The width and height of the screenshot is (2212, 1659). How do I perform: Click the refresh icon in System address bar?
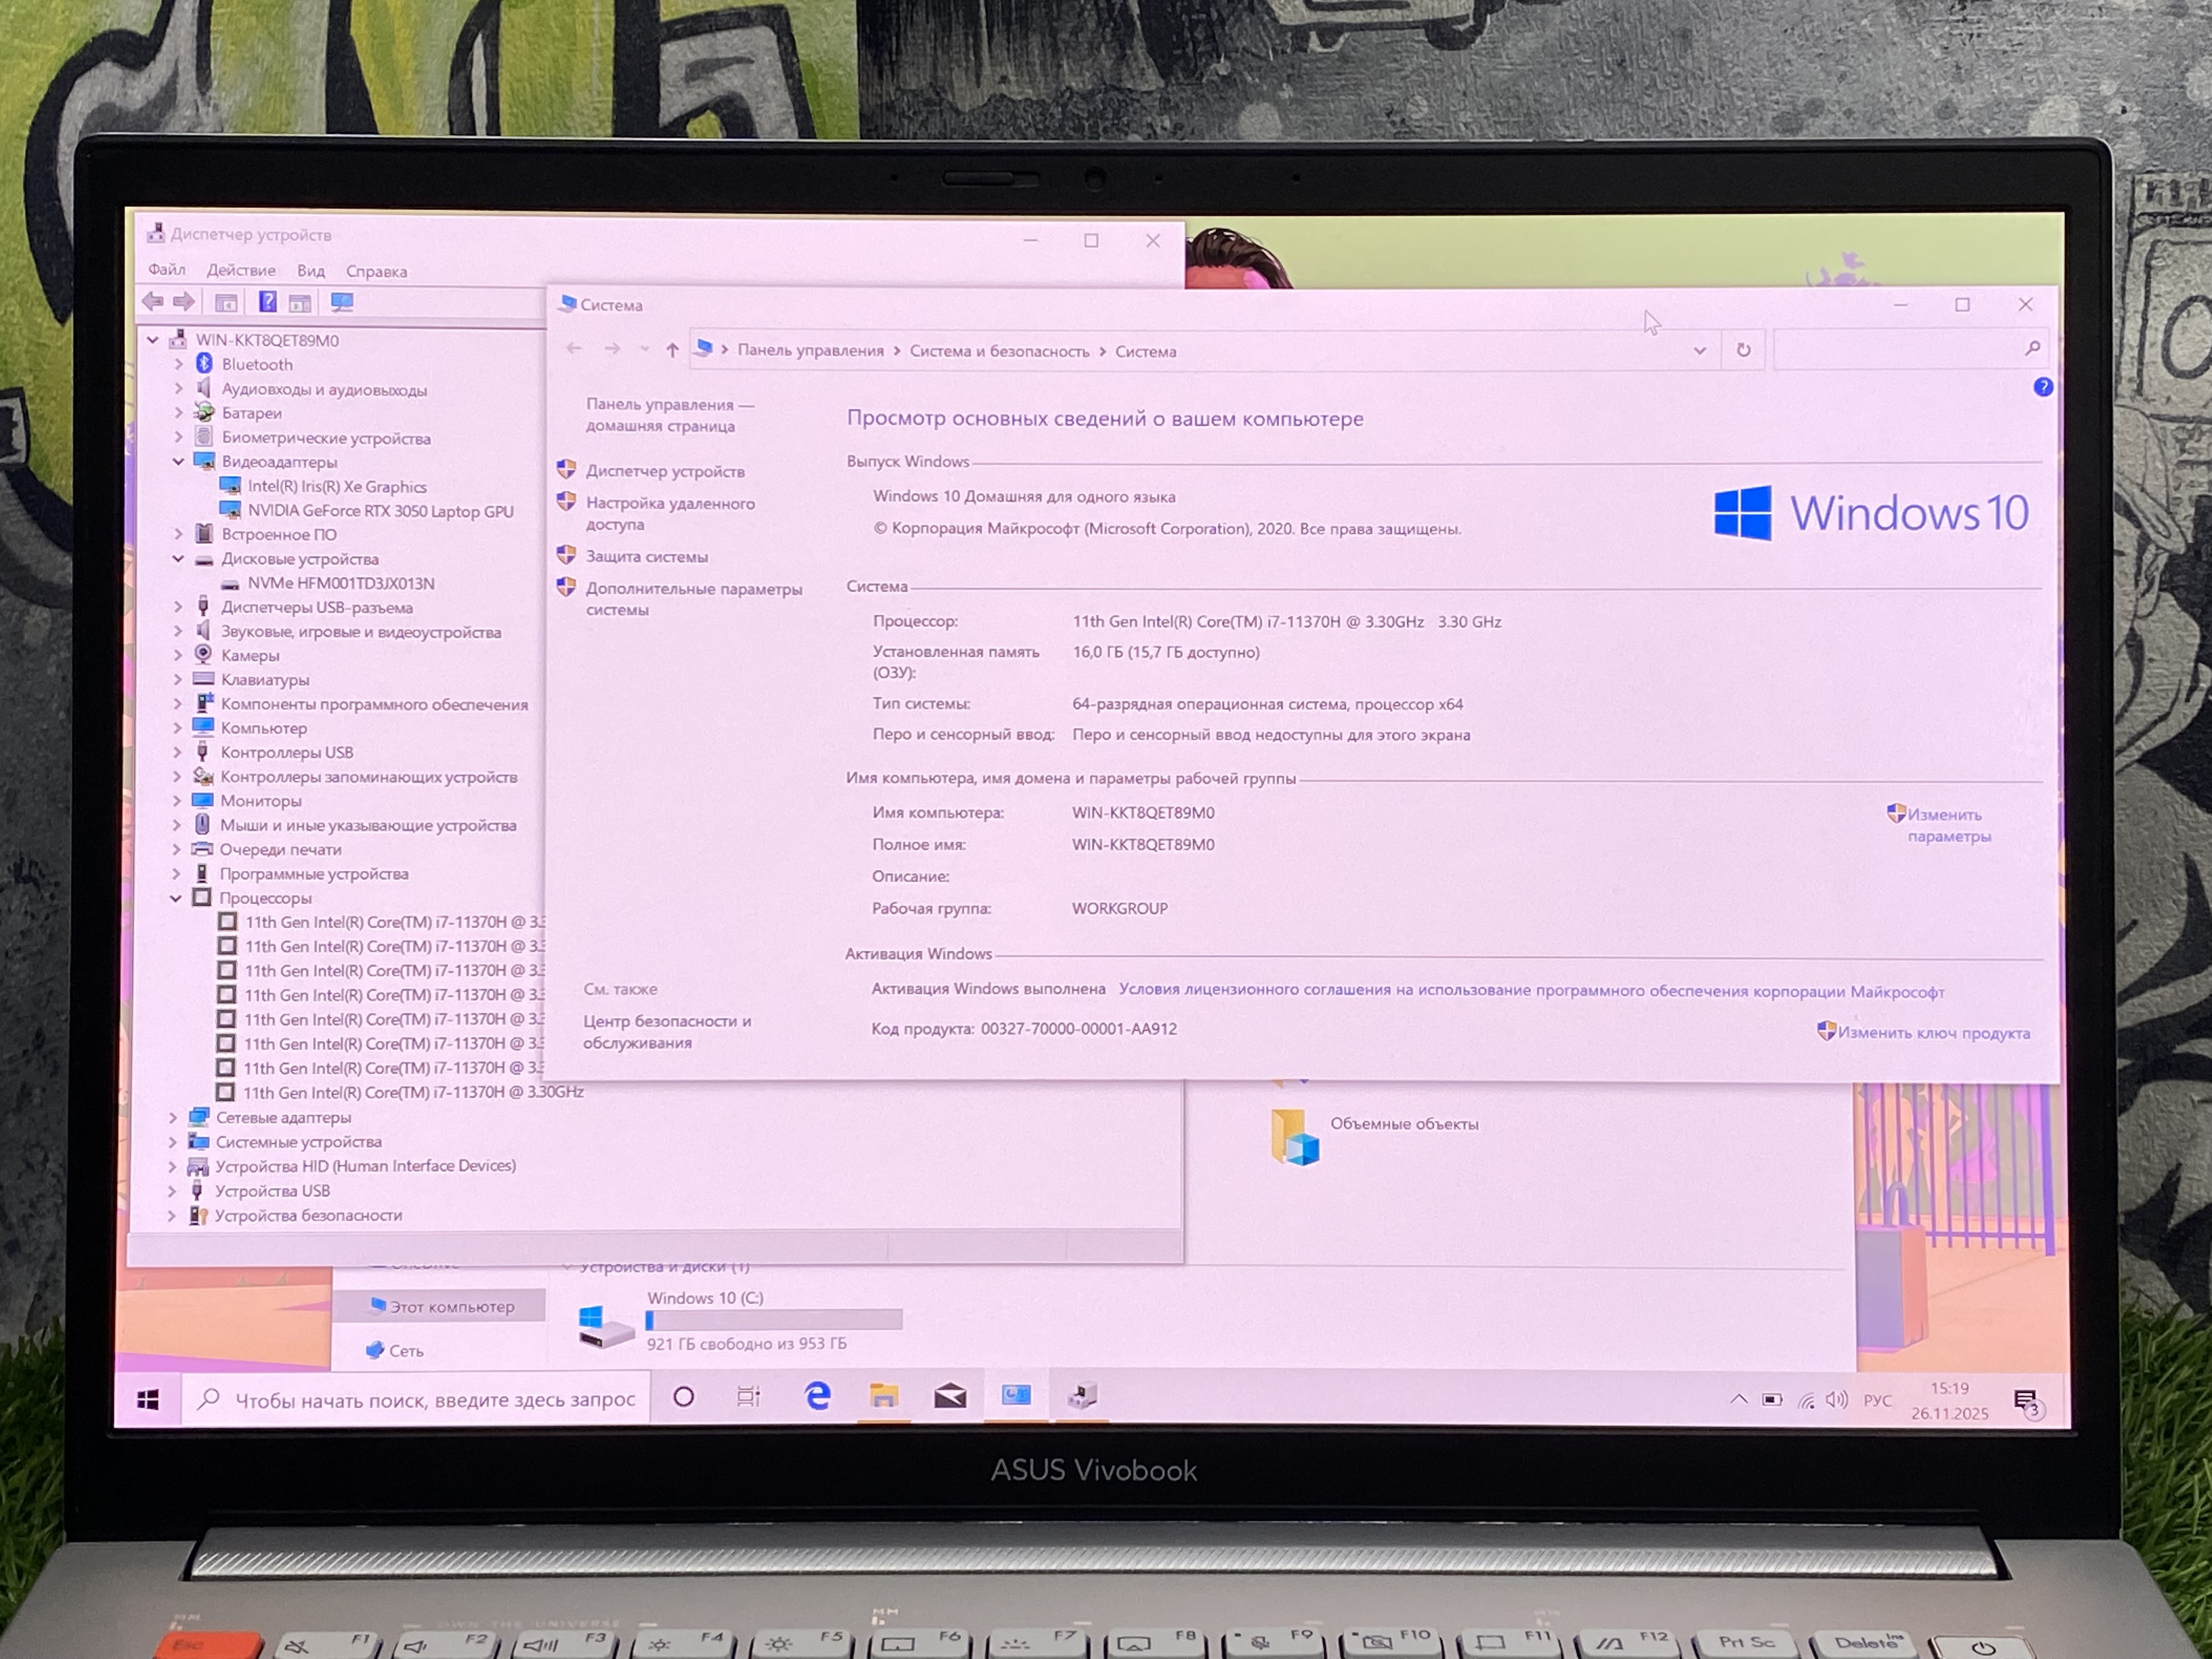pyautogui.click(x=1743, y=350)
